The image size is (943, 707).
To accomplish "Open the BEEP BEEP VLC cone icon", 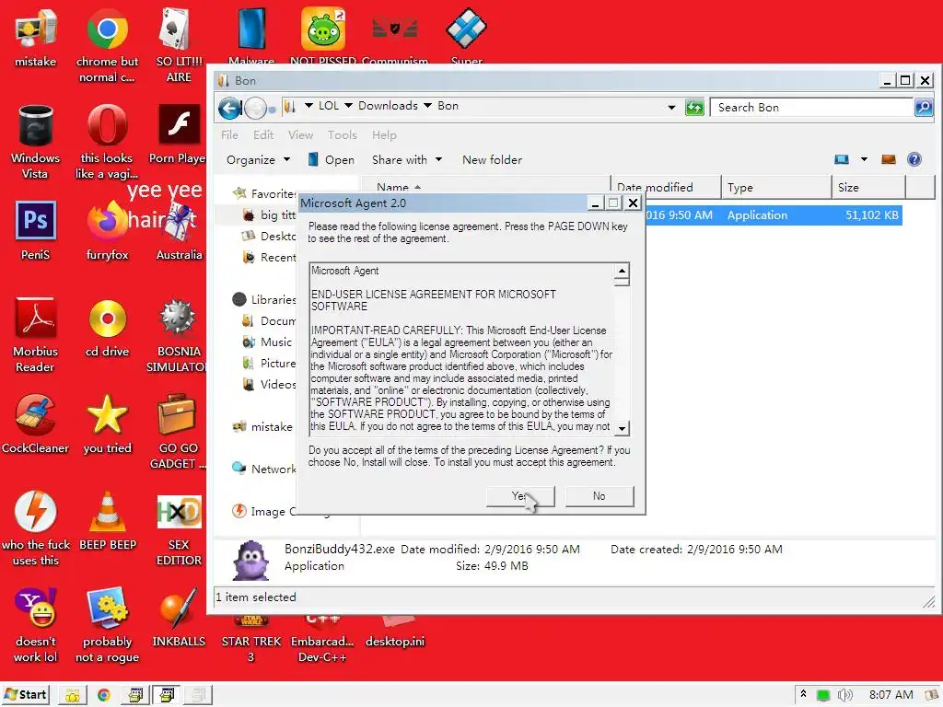I will tap(108, 521).
